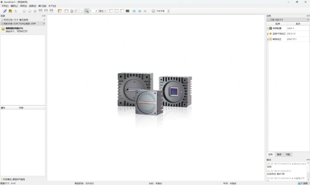The height and width of the screenshot is (185, 310).
Task: Click the rotate arrow toolbar icon
Action: [x=72, y=11]
